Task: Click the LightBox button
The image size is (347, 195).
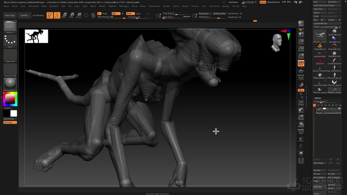Action: 24,16
